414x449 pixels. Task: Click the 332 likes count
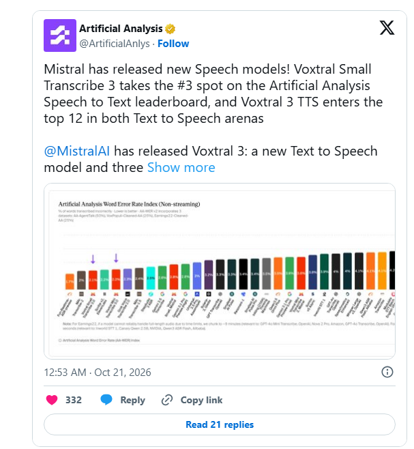74,400
